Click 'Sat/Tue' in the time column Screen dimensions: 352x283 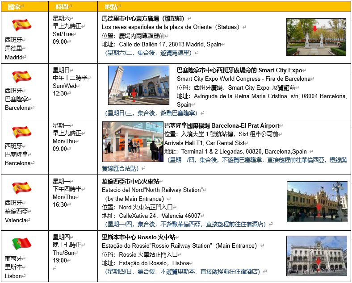click(x=63, y=34)
